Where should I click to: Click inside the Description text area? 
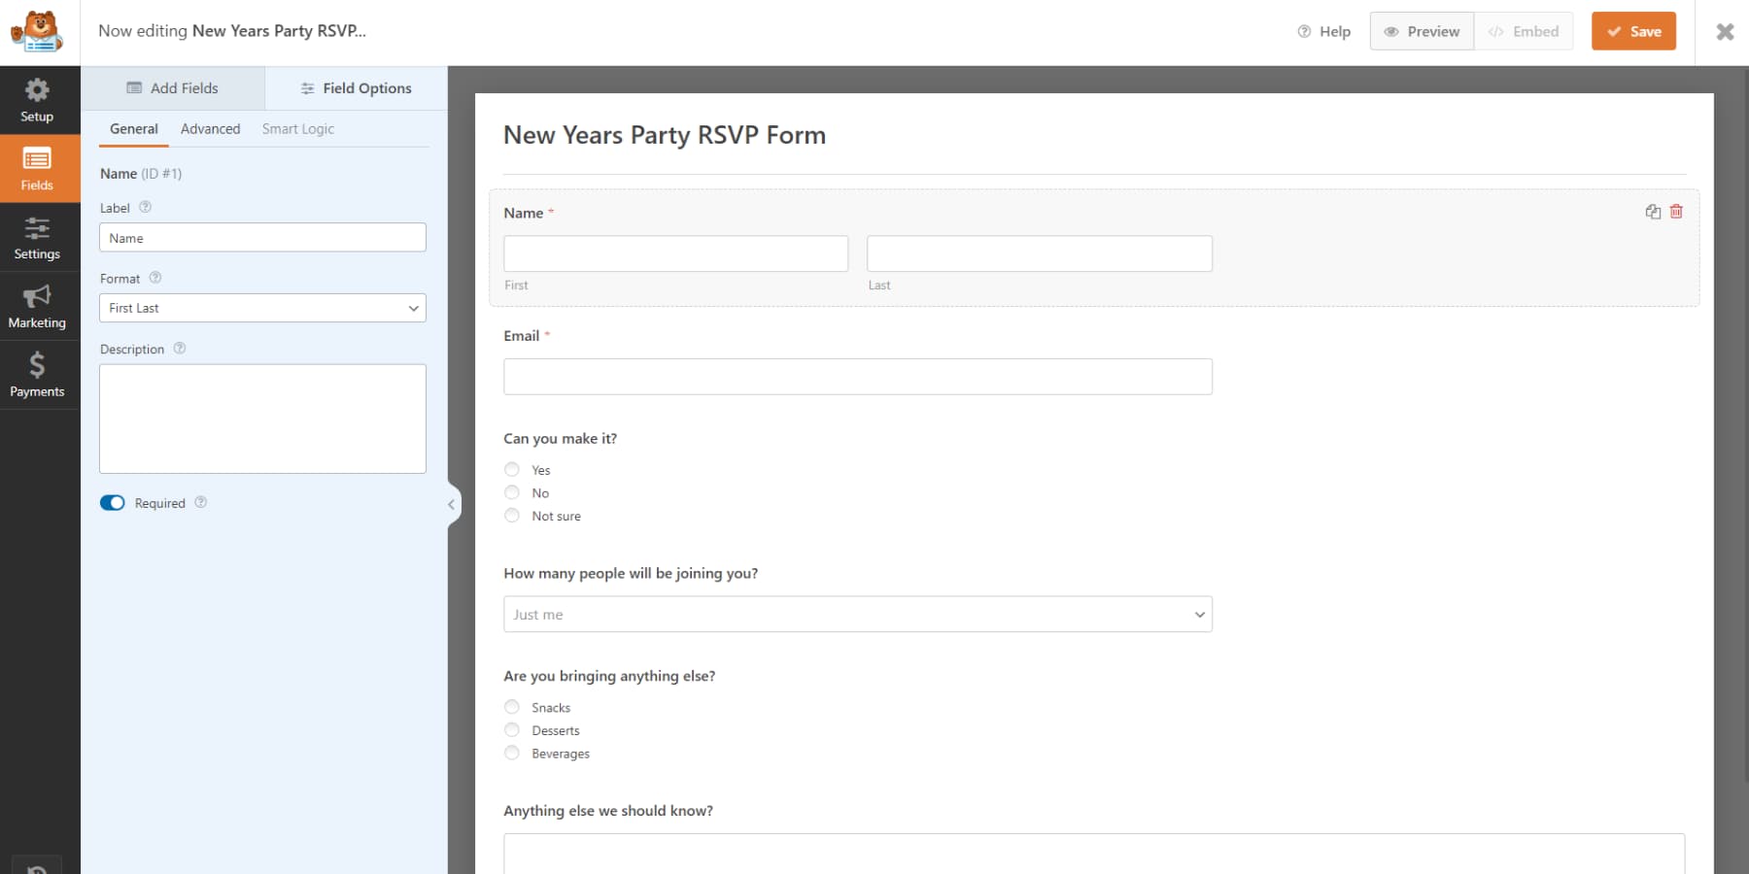262,418
